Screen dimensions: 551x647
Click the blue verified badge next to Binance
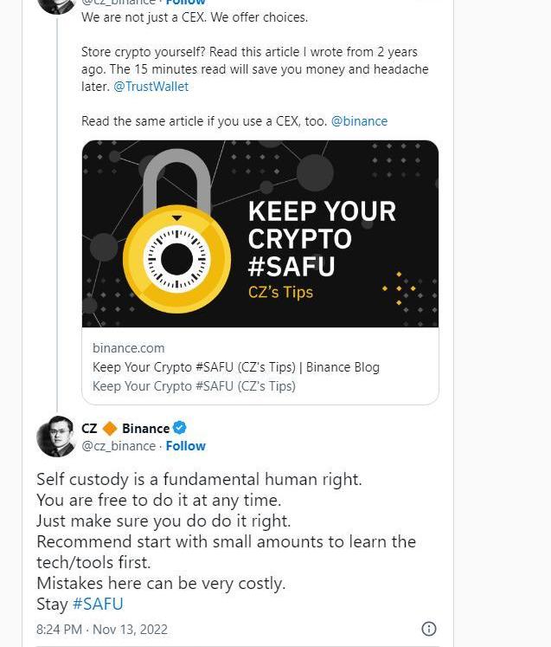tap(180, 428)
